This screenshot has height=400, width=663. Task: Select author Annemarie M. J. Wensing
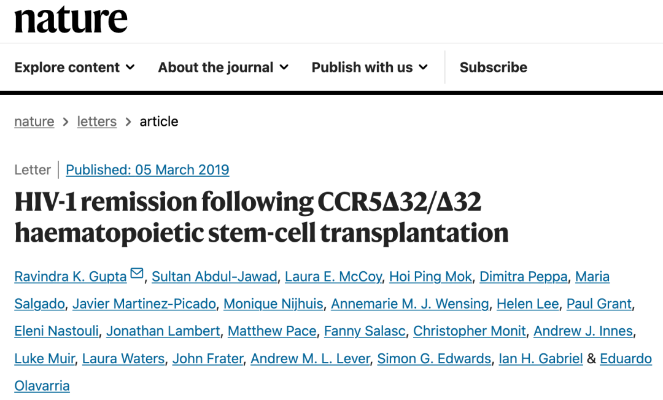(x=409, y=304)
